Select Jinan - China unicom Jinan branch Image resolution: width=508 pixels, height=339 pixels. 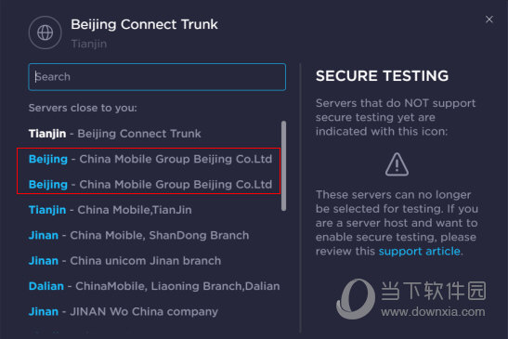click(124, 261)
